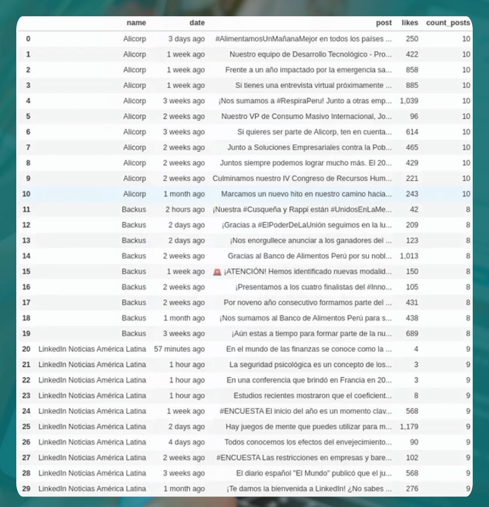Click the 'date' column header
The image size is (489, 507).
(197, 23)
